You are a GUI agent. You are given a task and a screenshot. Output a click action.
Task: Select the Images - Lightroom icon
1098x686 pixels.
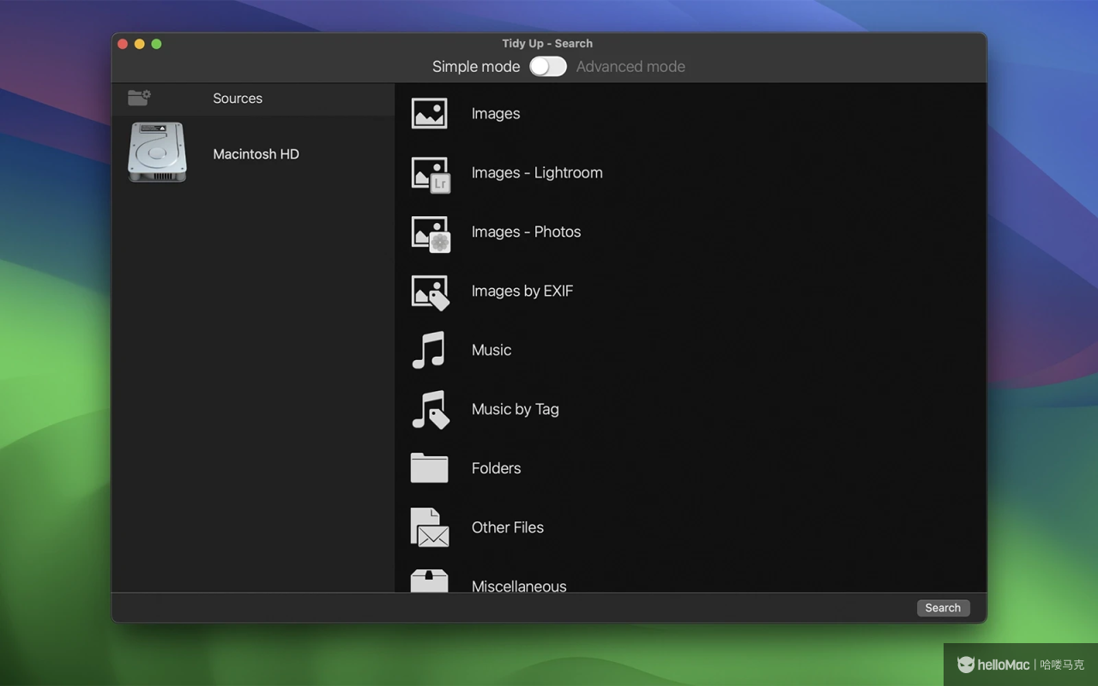coord(431,174)
